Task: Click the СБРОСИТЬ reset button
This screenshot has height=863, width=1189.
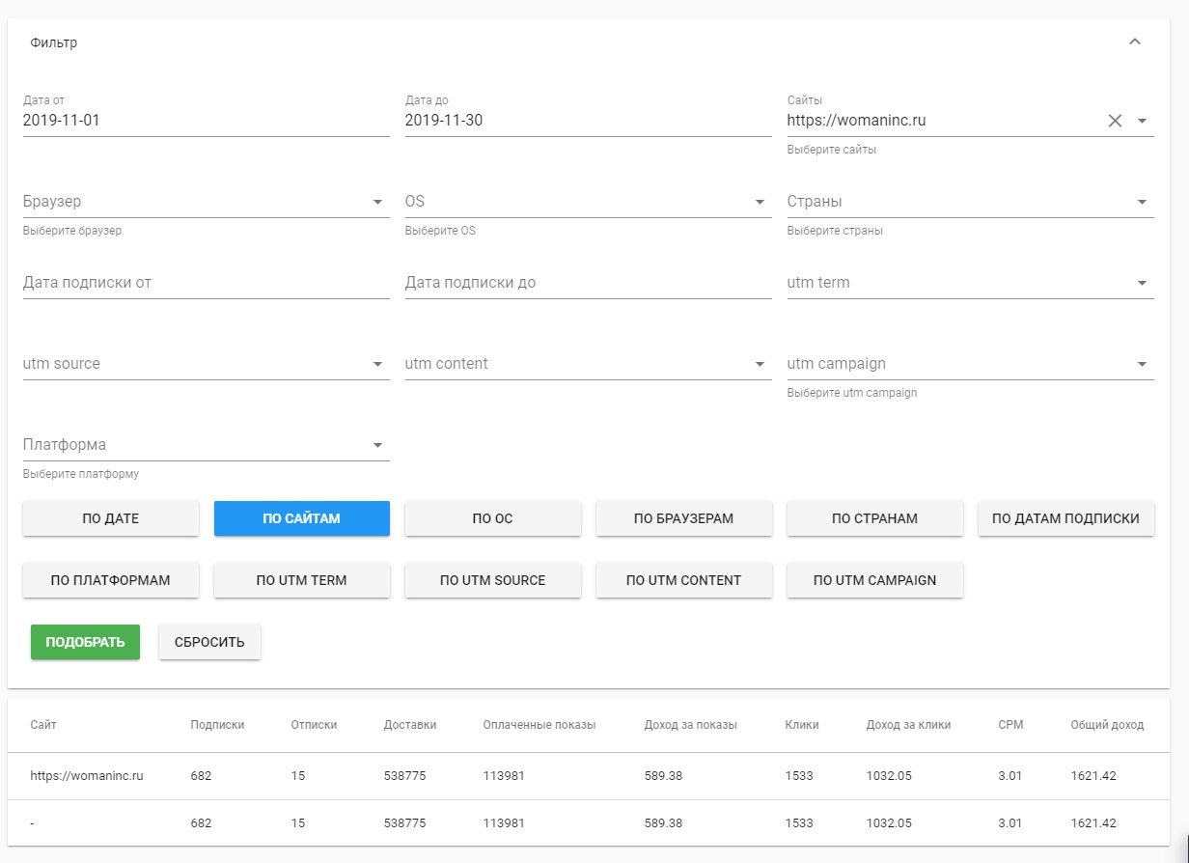Action: pyautogui.click(x=209, y=642)
